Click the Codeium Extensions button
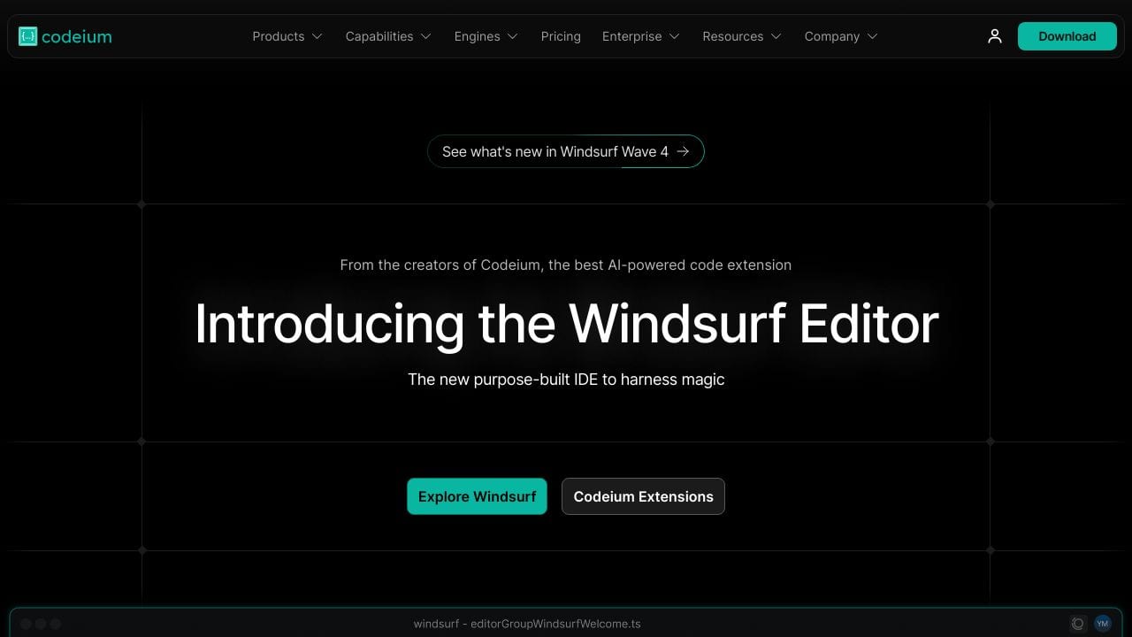This screenshot has width=1132, height=637. (643, 496)
